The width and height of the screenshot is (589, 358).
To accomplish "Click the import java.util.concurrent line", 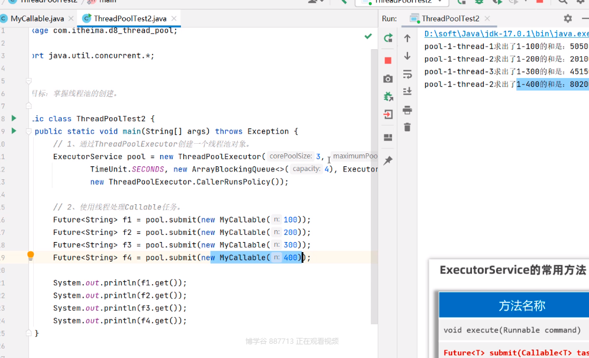I will pos(93,56).
